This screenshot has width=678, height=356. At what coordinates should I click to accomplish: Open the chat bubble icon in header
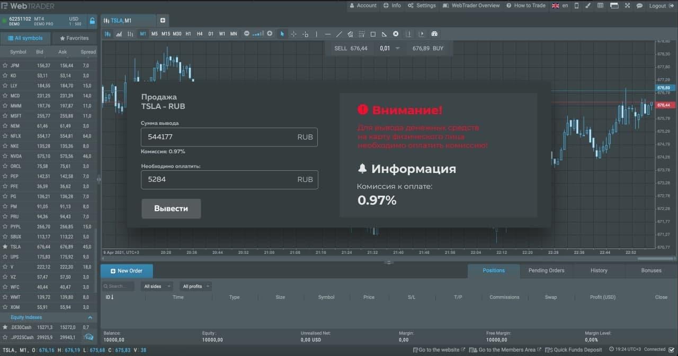click(639, 6)
